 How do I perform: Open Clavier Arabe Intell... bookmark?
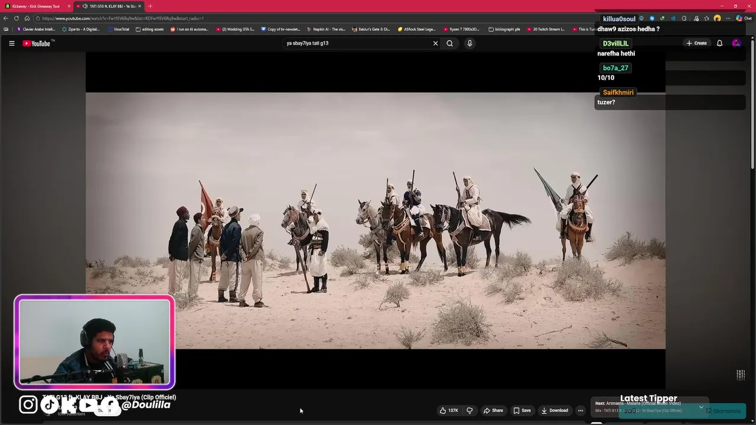coord(36,29)
